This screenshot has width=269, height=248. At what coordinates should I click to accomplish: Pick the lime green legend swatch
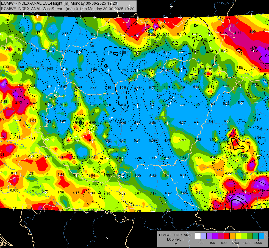tap(244, 236)
